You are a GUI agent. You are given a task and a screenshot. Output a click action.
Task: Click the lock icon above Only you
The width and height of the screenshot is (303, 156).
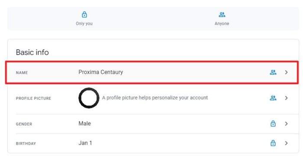(84, 14)
